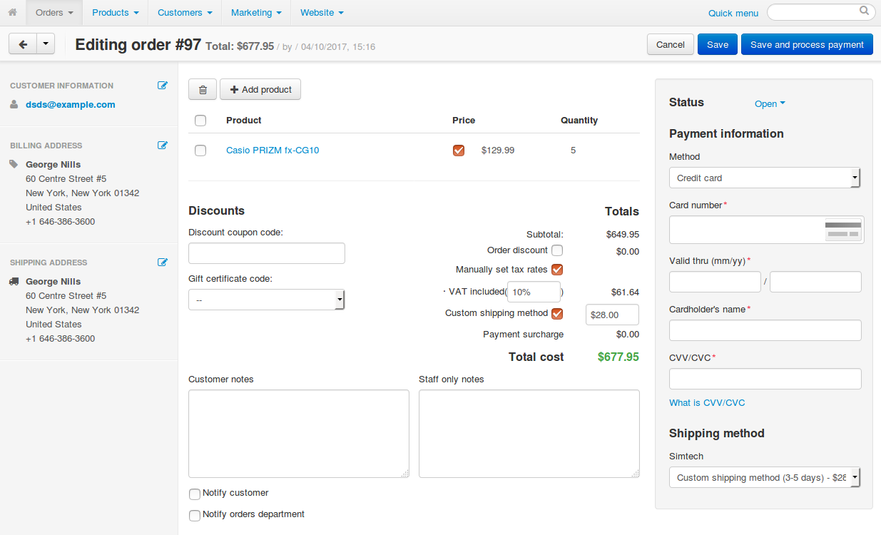Open the payment Method dropdown

(x=765, y=178)
